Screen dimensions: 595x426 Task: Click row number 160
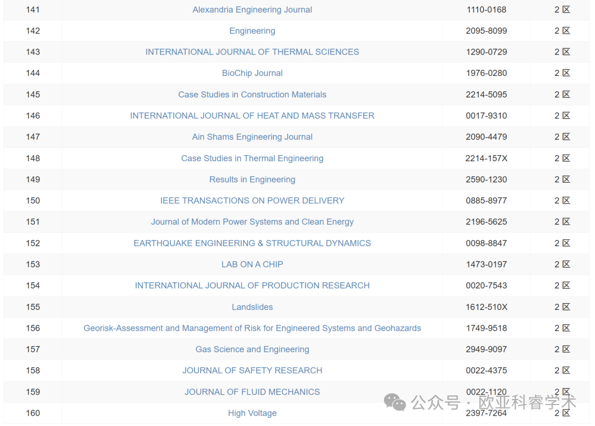(33, 413)
